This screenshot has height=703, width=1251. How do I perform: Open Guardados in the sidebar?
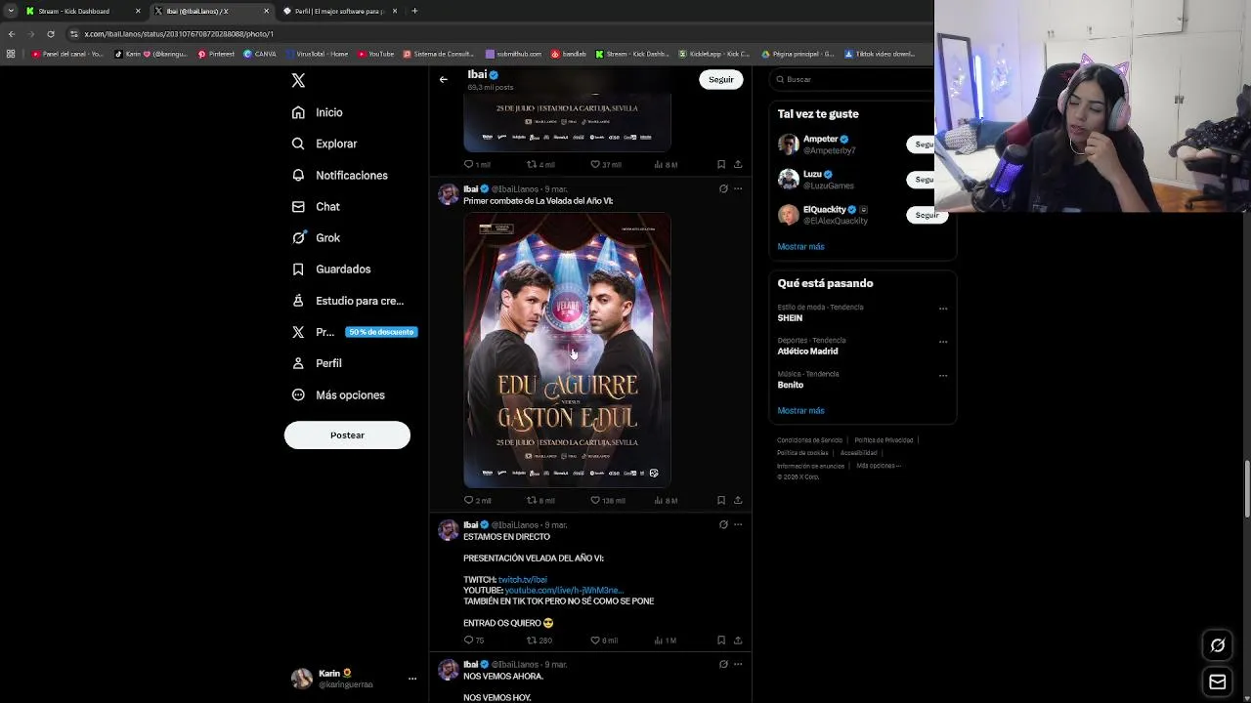(x=331, y=269)
